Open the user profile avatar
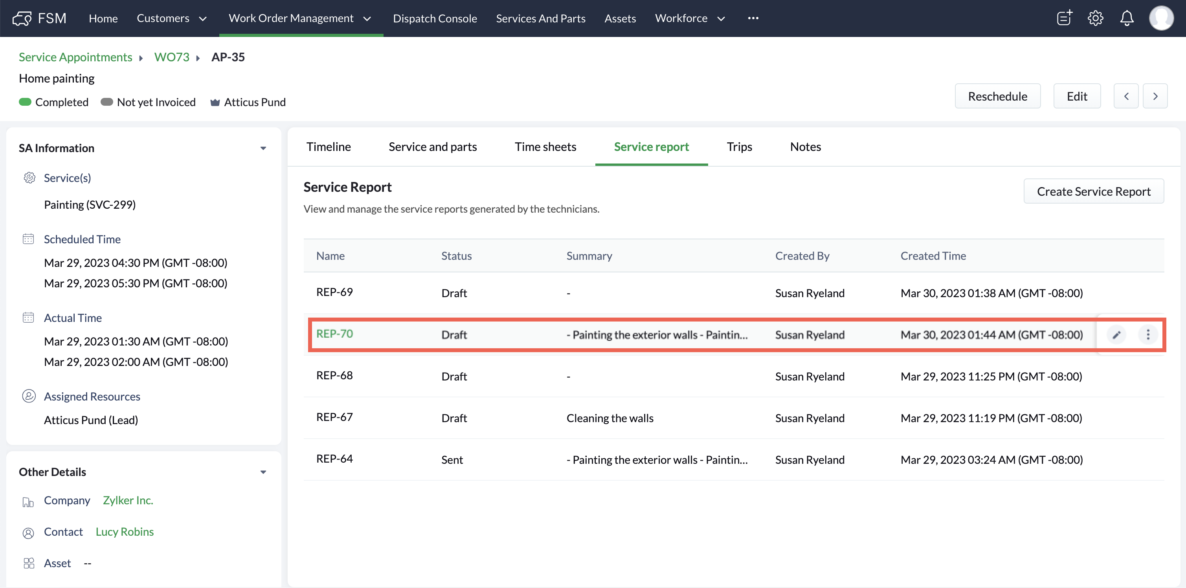The image size is (1186, 588). (x=1161, y=18)
